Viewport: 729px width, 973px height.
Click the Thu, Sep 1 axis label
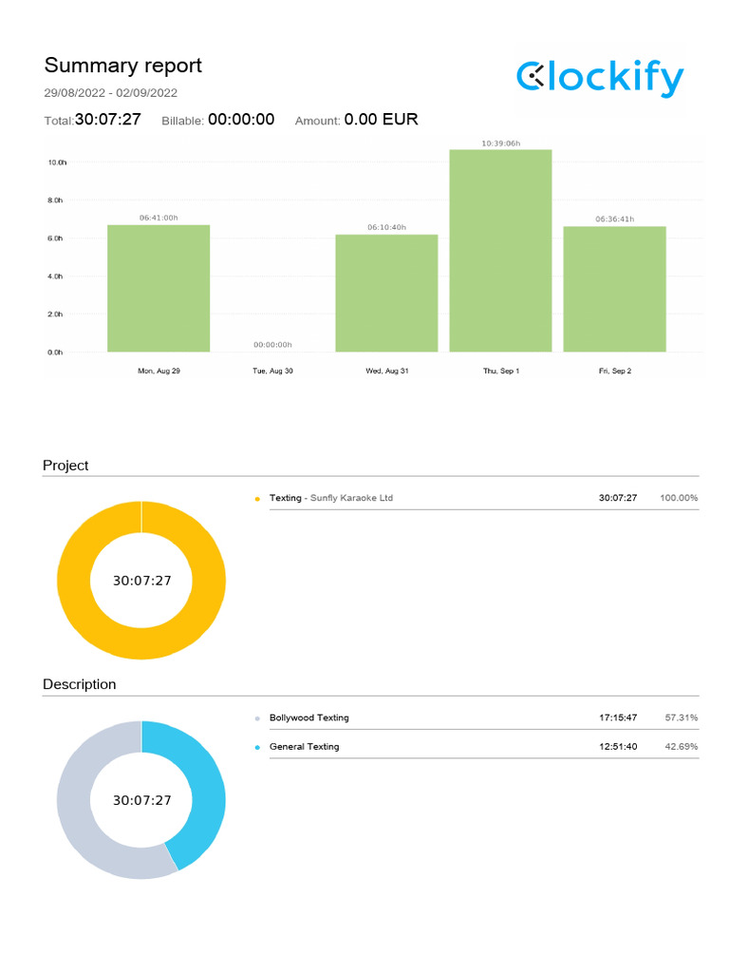tap(501, 372)
